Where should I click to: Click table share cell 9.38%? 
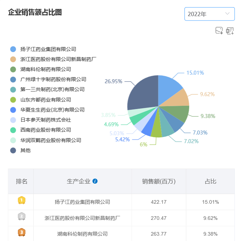pyautogui.click(x=211, y=234)
